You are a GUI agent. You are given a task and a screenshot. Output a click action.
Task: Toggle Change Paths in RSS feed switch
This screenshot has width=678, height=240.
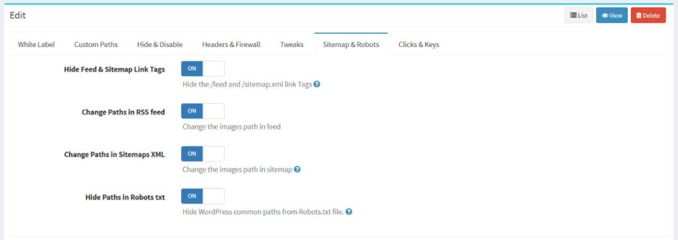click(203, 111)
